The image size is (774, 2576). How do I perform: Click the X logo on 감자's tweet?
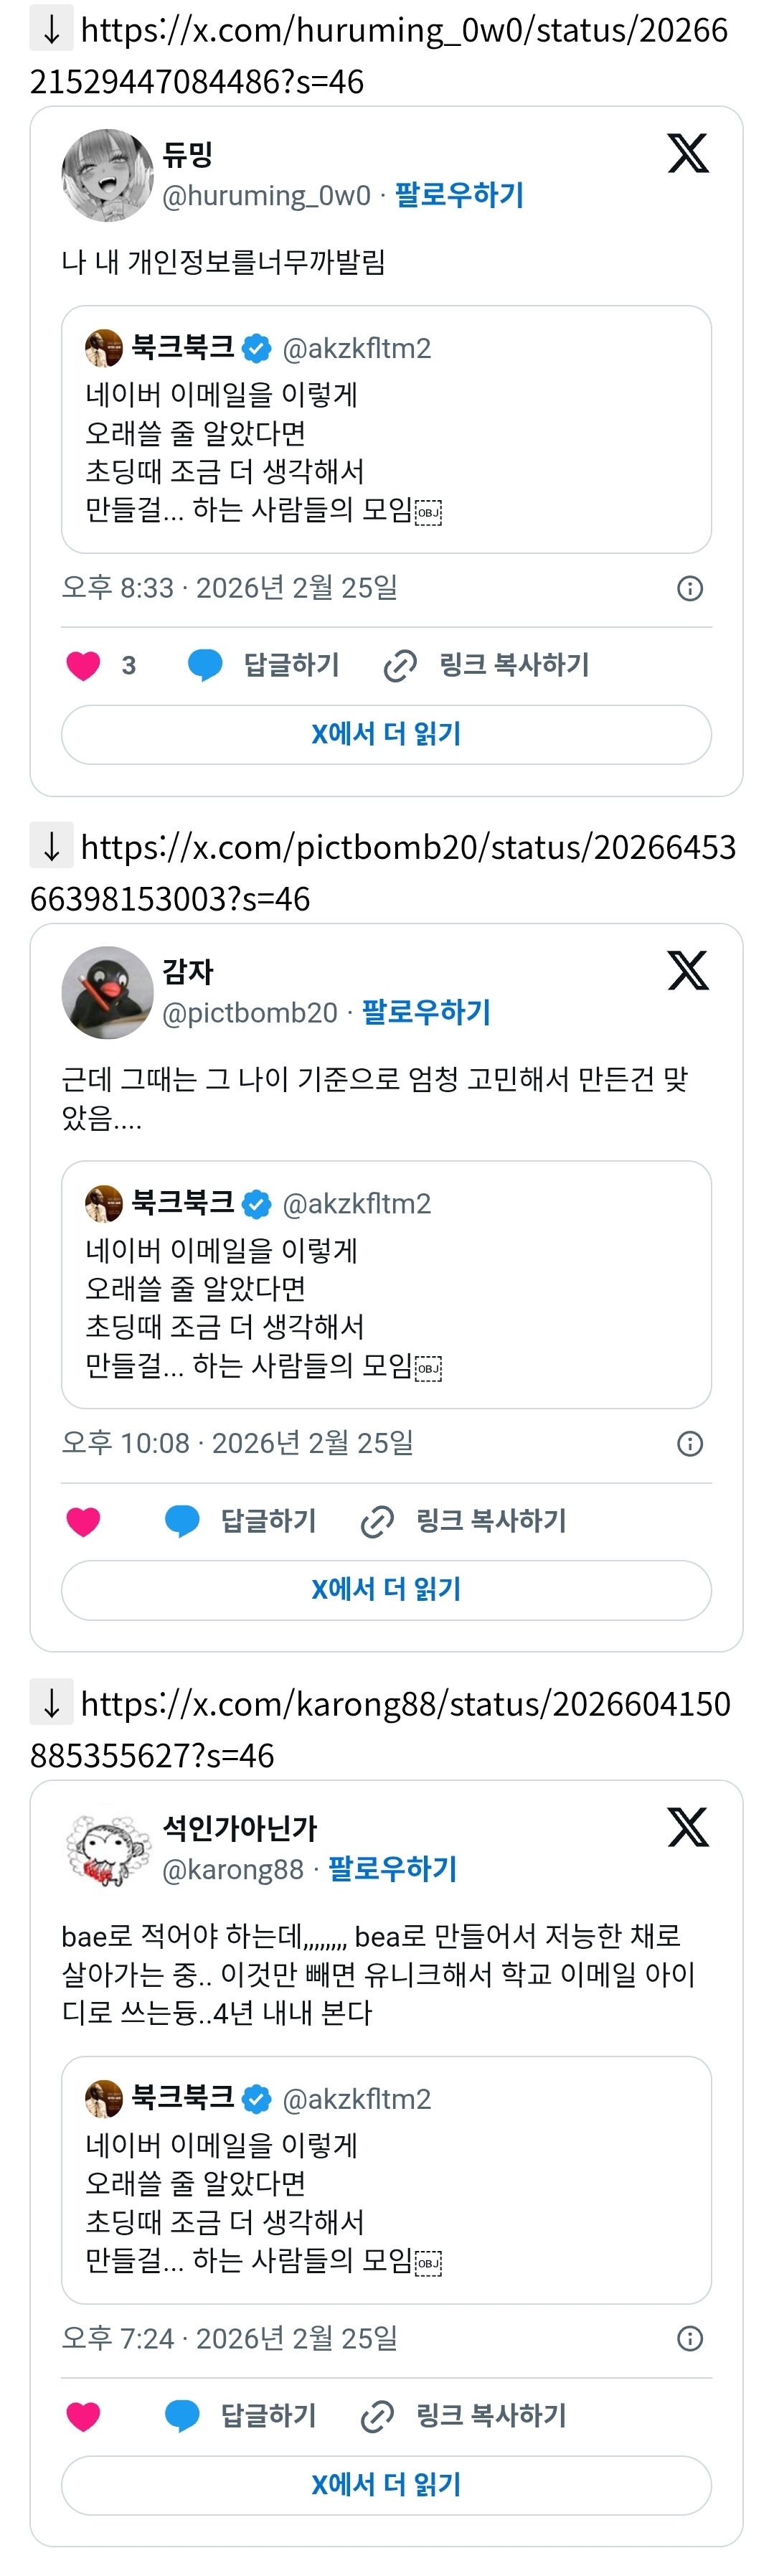click(688, 970)
